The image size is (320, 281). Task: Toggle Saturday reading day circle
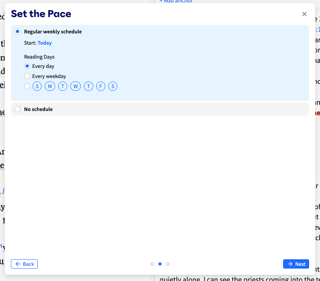tap(113, 86)
